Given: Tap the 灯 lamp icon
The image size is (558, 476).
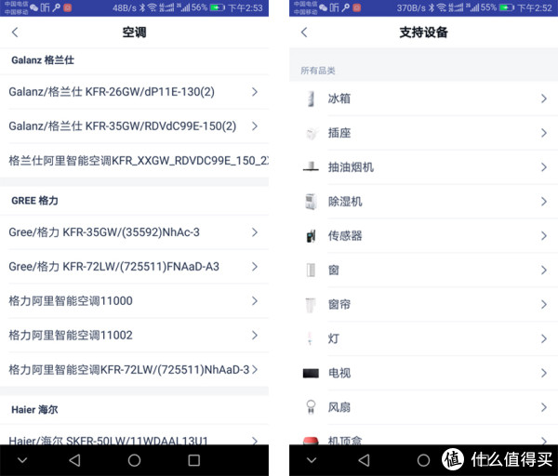Looking at the screenshot, I should tap(311, 338).
